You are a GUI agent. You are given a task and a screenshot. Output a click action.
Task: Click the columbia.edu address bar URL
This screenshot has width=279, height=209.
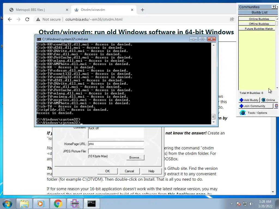[94, 19]
